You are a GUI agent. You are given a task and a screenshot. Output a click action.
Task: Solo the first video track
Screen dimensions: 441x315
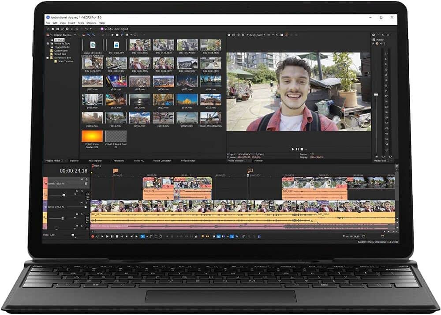point(86,179)
